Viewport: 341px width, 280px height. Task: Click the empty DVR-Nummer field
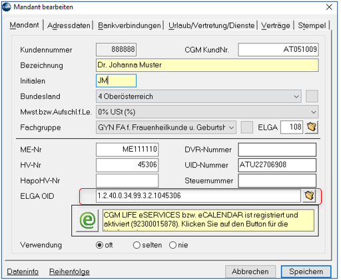[x=277, y=150]
